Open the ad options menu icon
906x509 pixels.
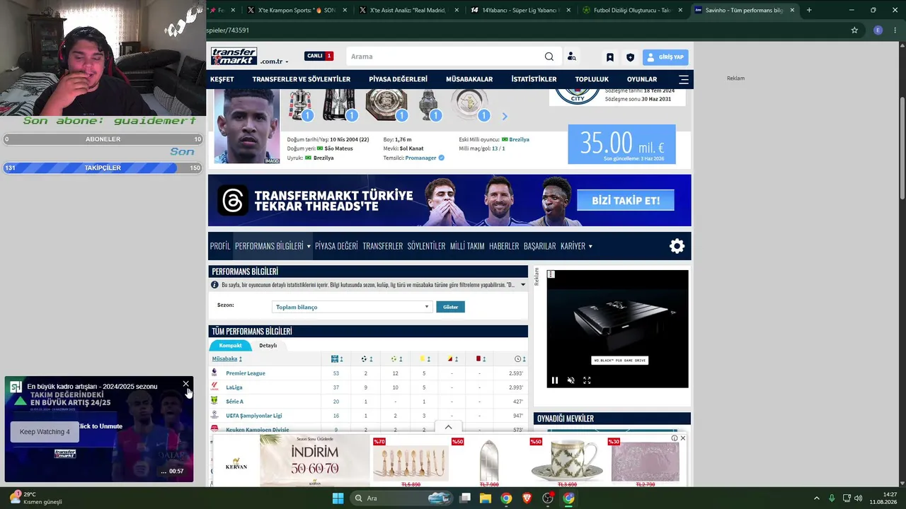(x=551, y=274)
